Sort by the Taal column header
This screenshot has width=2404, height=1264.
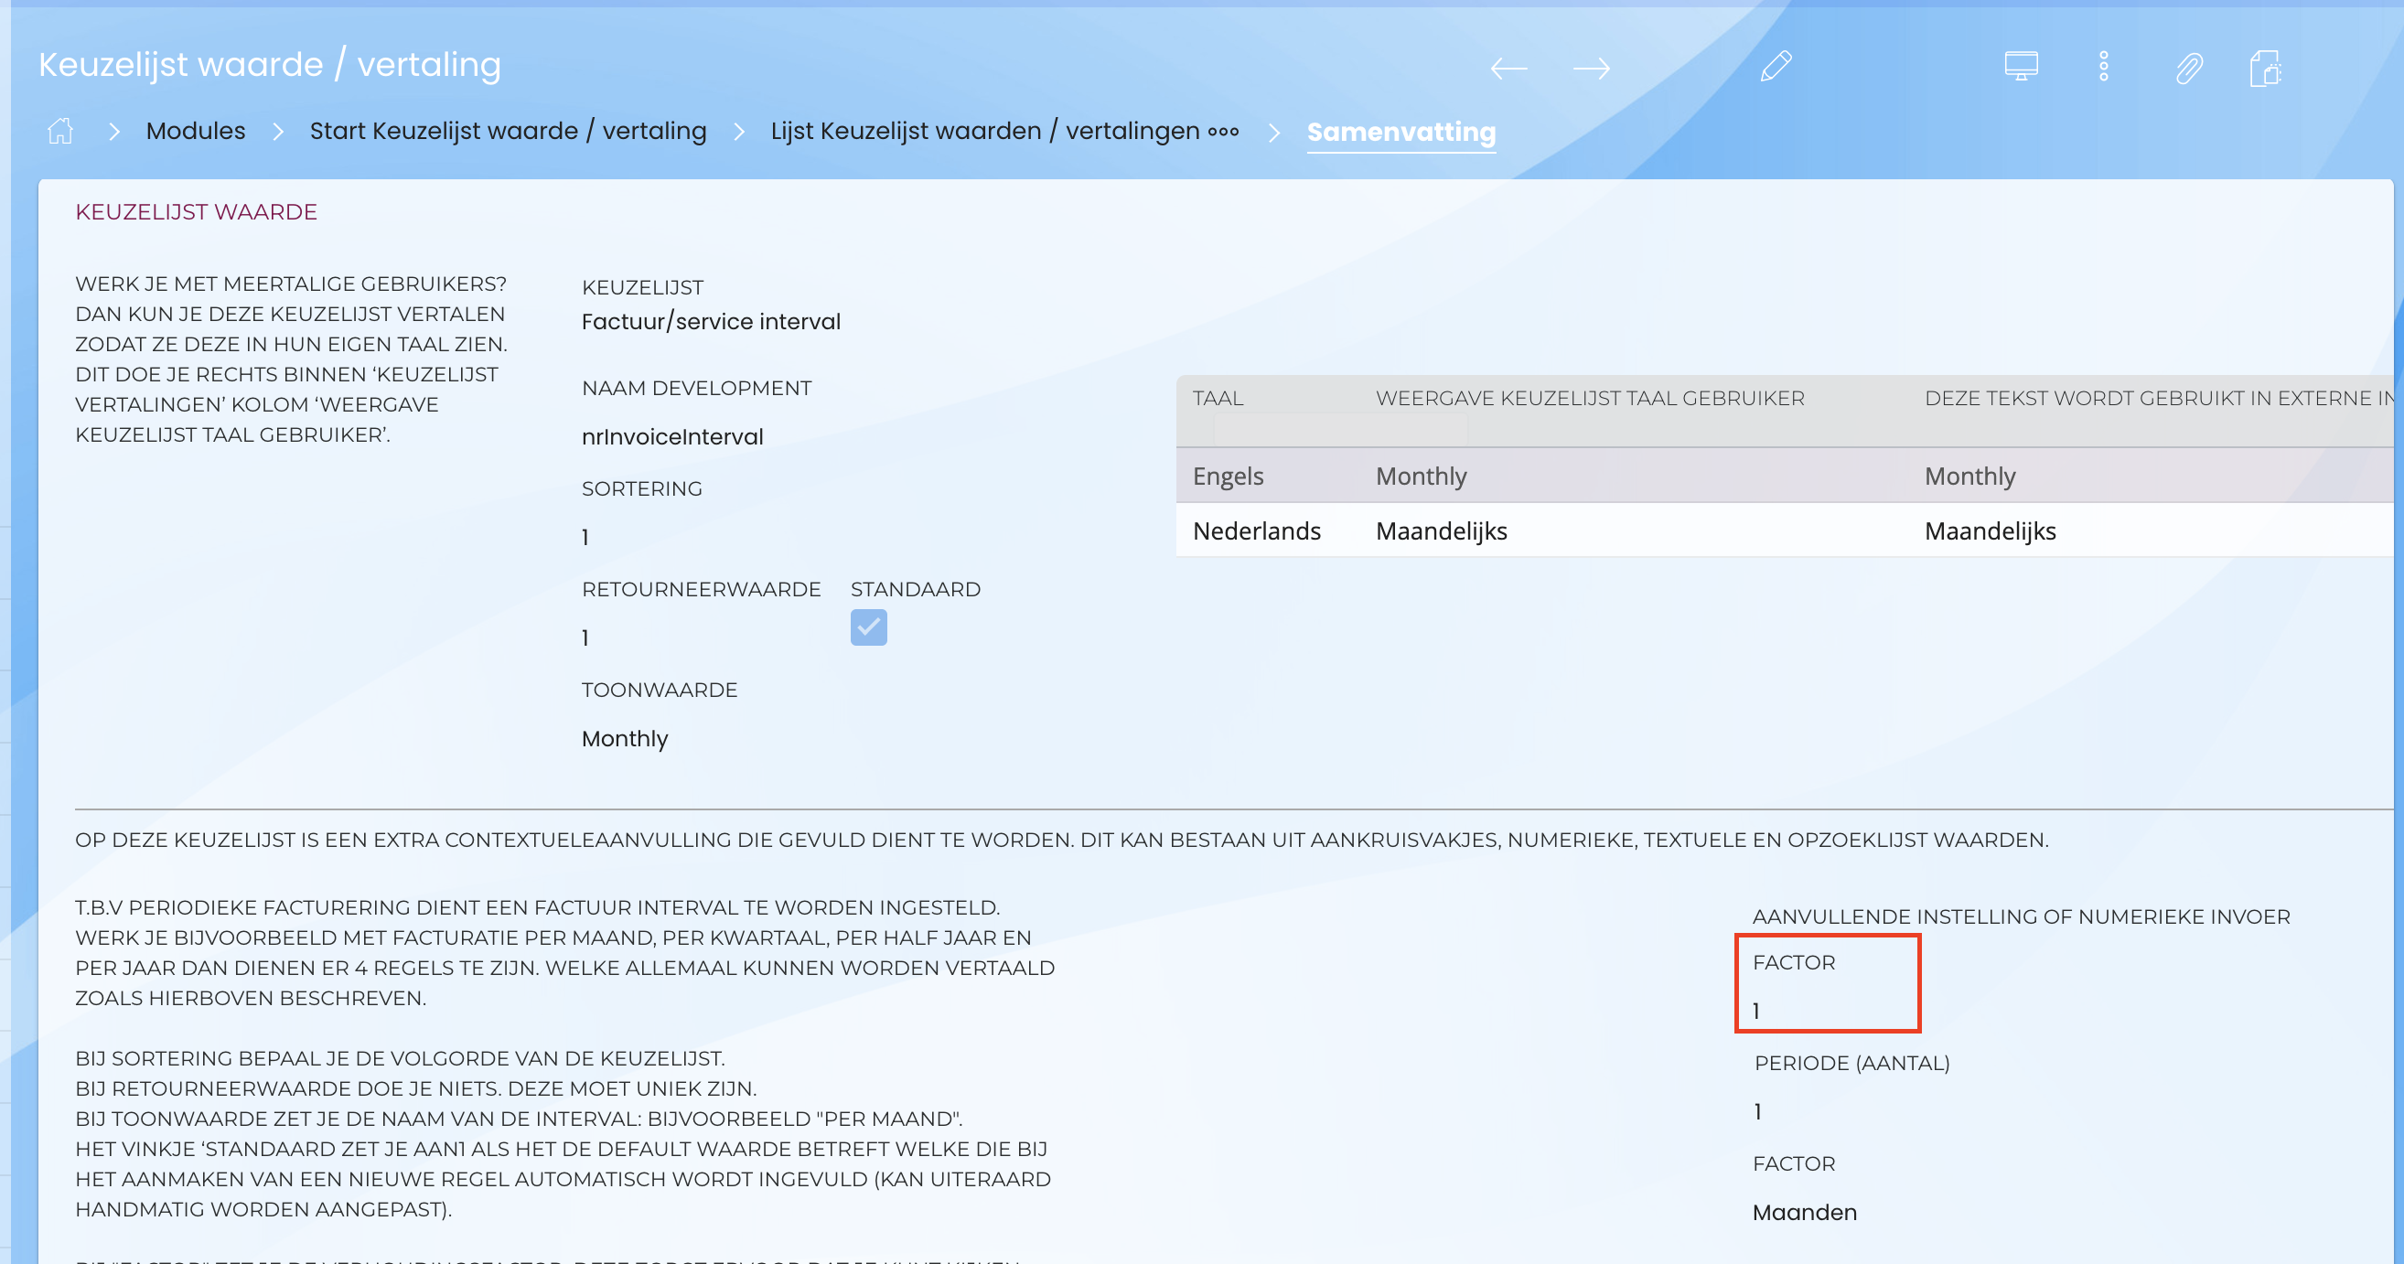click(1217, 399)
